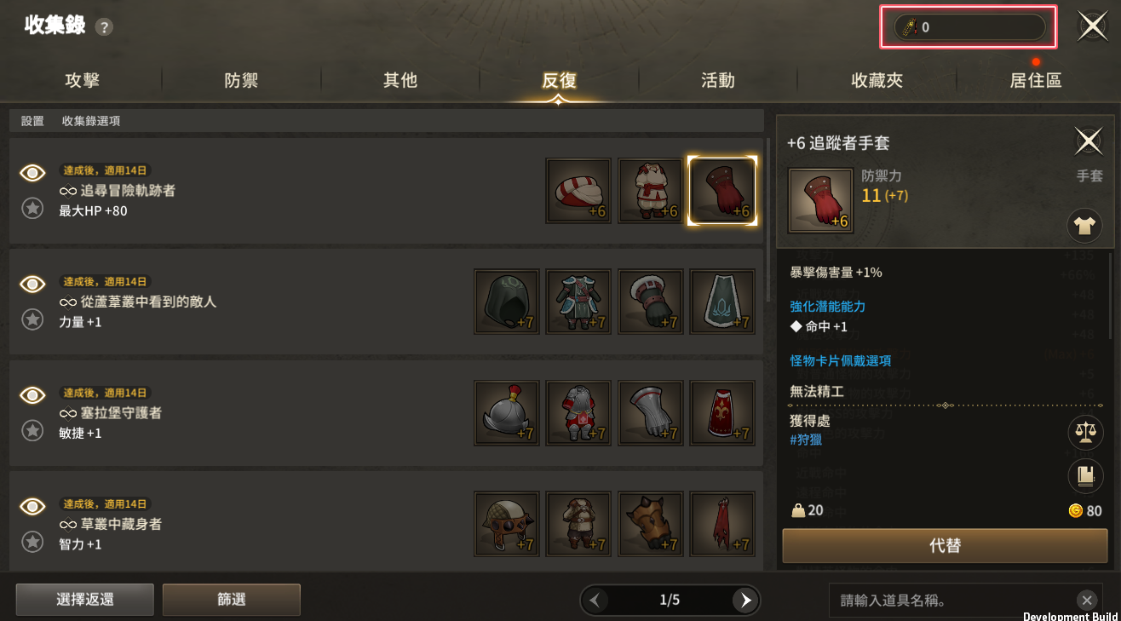The height and width of the screenshot is (621, 1121).
Task: Switch to the 攻擊 tab
Action: pyautogui.click(x=82, y=81)
